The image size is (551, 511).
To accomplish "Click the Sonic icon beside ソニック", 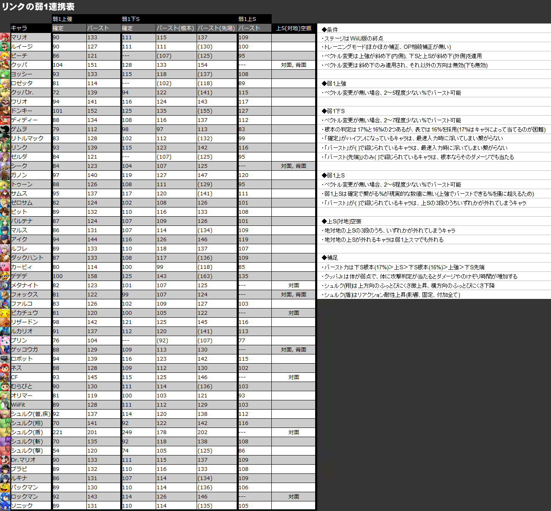I will pyautogui.click(x=5, y=506).
